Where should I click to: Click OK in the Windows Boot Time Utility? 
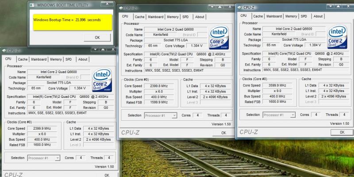[x=97, y=38]
